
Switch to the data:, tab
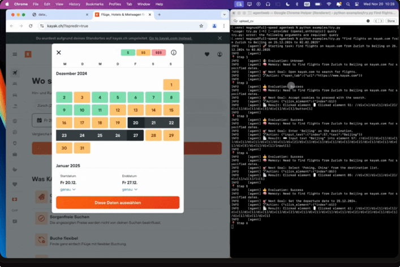pyautogui.click(x=61, y=15)
